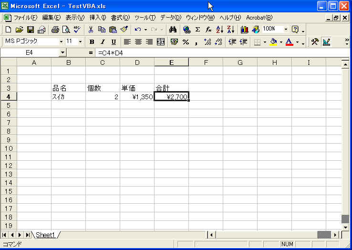Open a file with folder icon
This screenshot has height=250, width=352.
click(20, 30)
